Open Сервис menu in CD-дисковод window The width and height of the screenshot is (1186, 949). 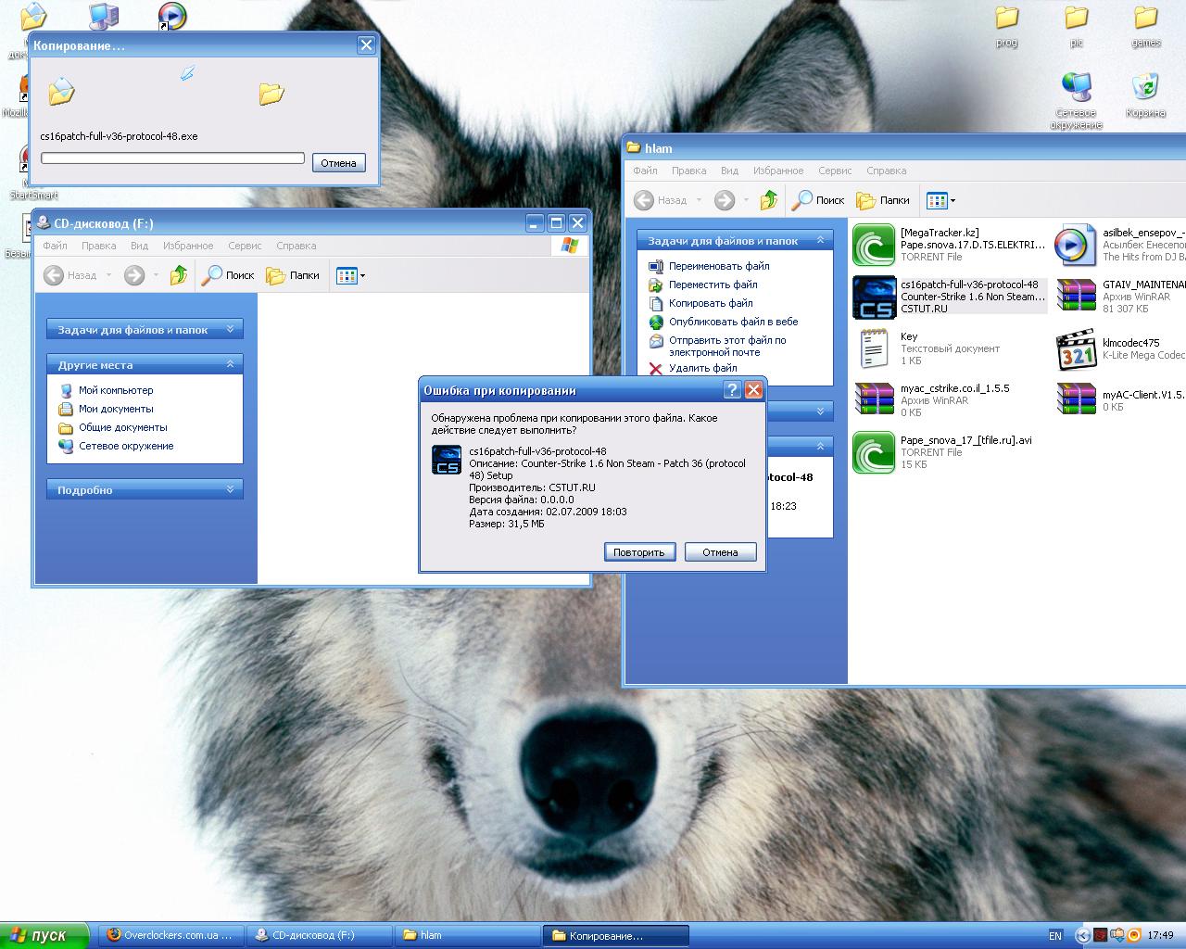click(x=245, y=246)
